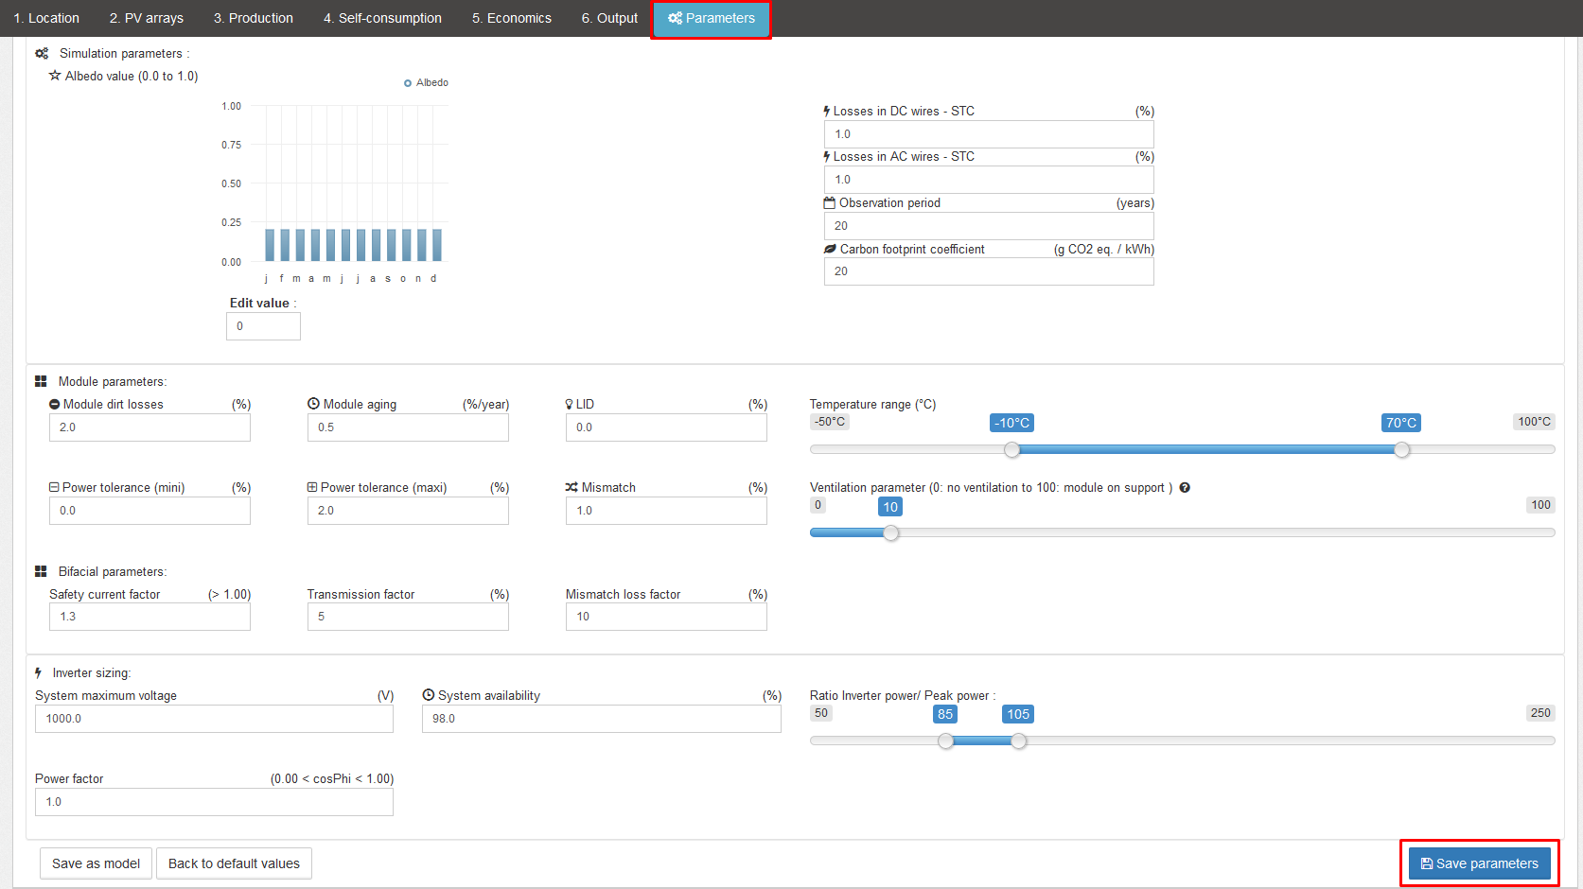Click the Inverter sizing lightning icon
The image size is (1583, 889).
coord(39,673)
